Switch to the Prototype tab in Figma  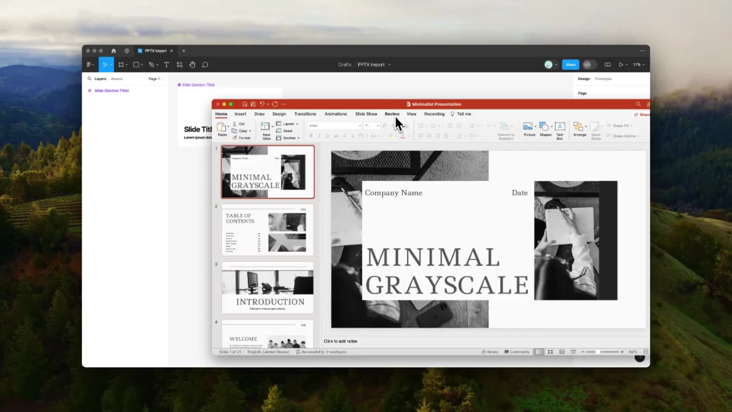tap(603, 79)
